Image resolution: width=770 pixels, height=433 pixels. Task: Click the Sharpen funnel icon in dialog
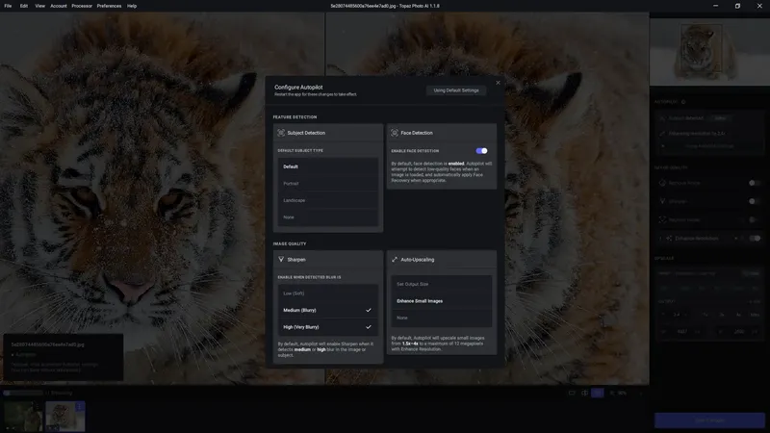point(281,259)
